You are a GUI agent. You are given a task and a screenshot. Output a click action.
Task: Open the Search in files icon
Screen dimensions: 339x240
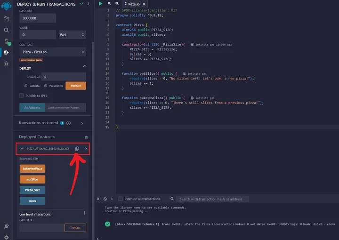6,30
